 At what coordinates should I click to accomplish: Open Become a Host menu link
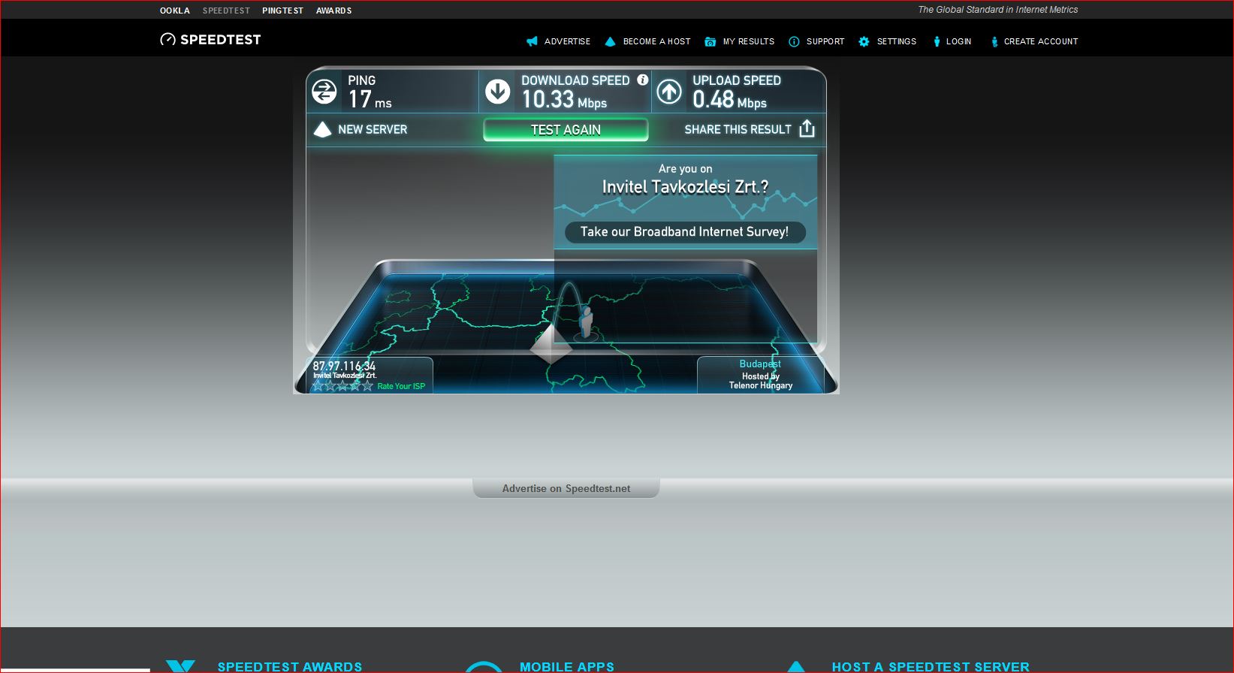657,41
